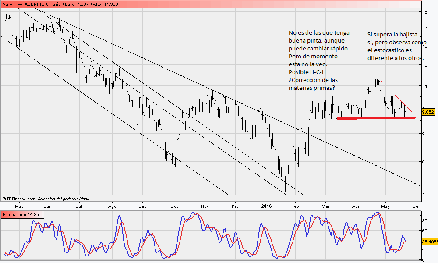This screenshot has height=263, width=438.
Task: Click the Jul month label
Action: tap(79, 206)
